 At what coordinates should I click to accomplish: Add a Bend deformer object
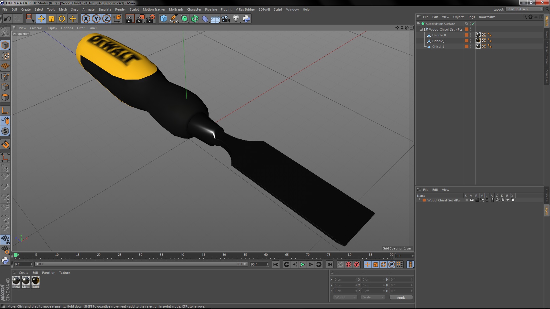(205, 19)
